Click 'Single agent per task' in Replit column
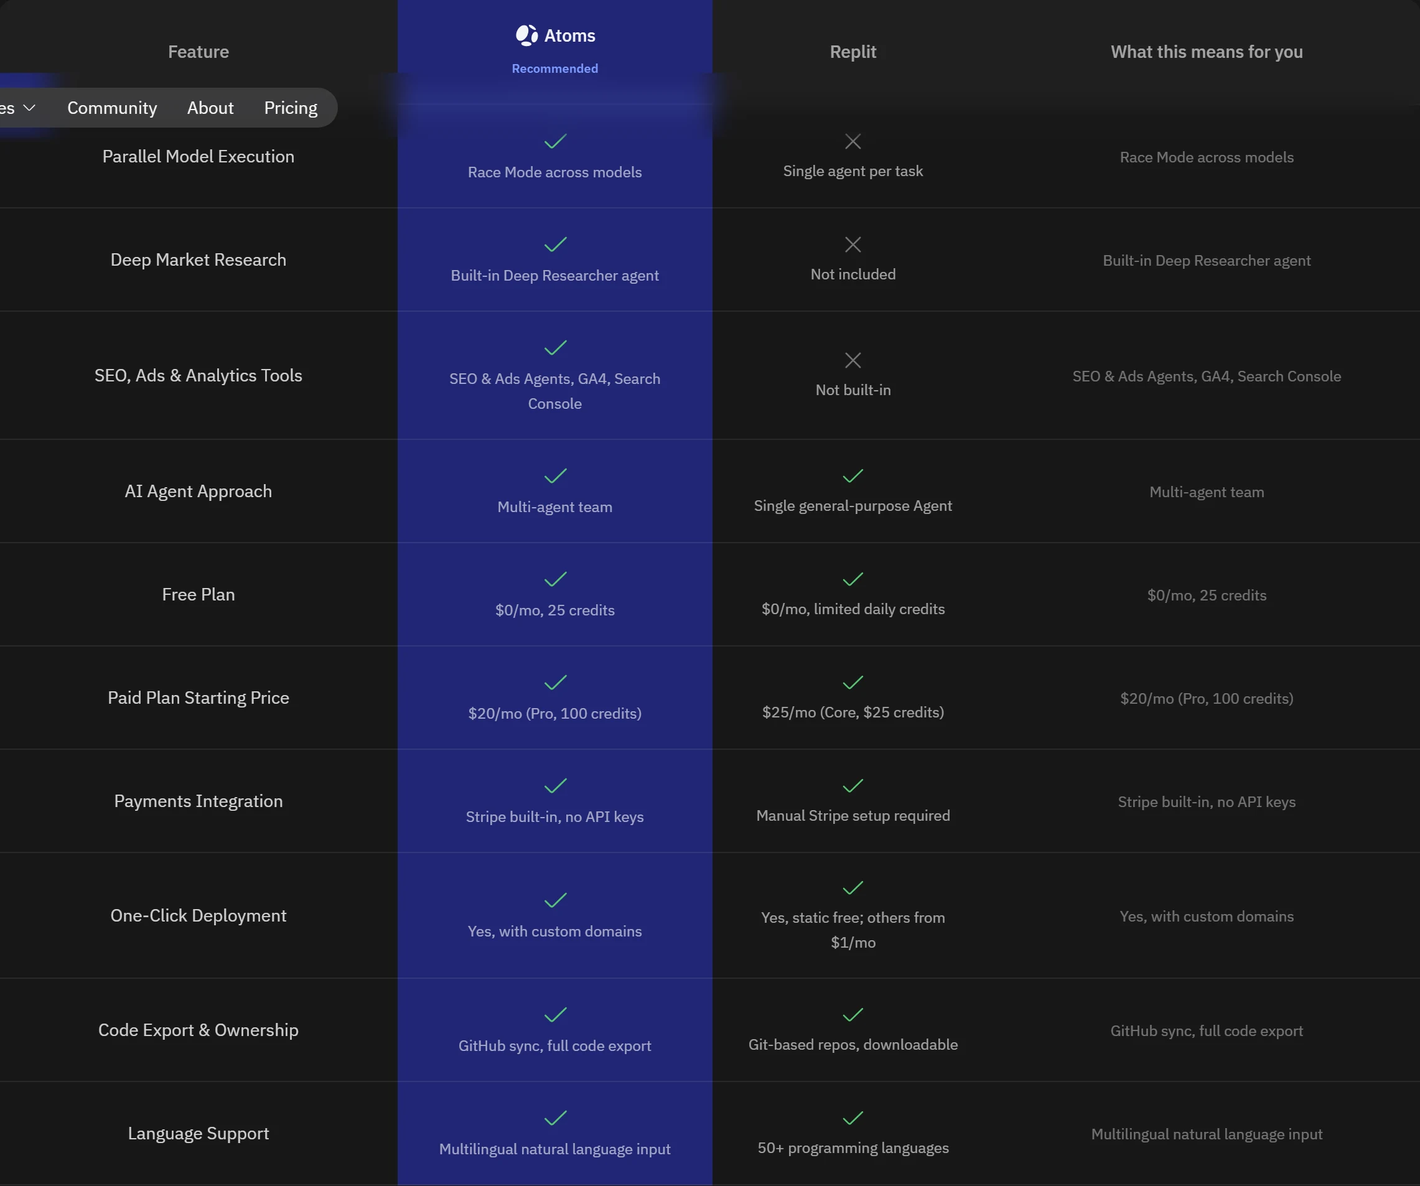The width and height of the screenshot is (1420, 1186). click(x=853, y=171)
